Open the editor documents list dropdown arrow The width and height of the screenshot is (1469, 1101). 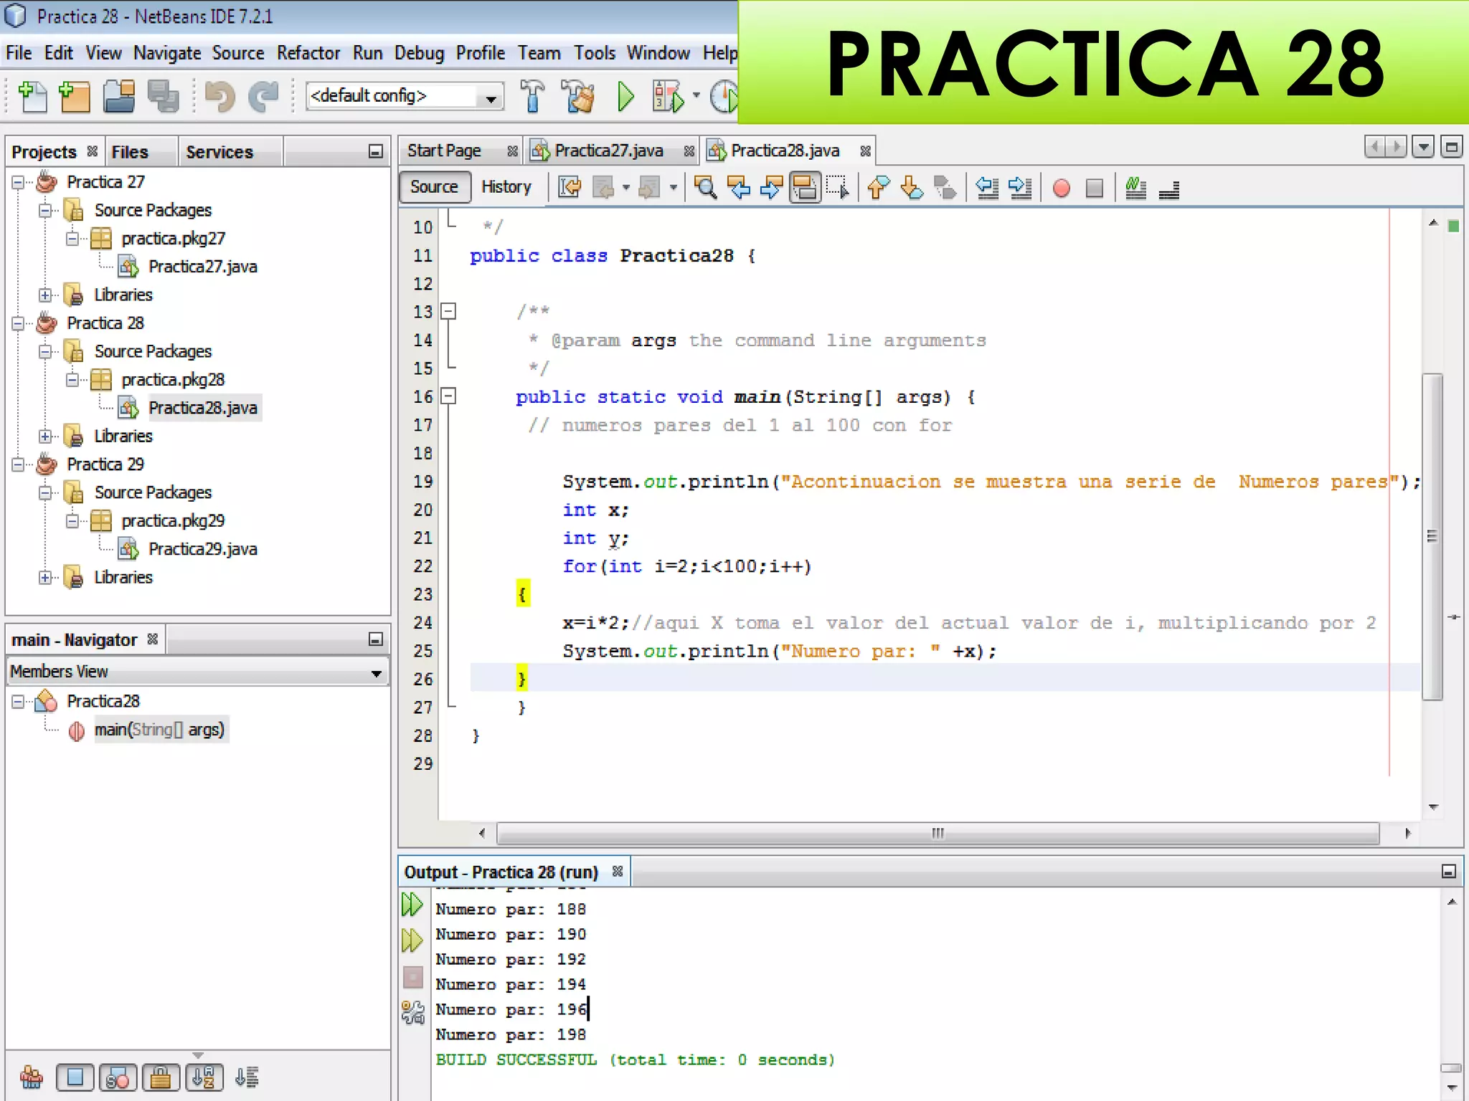pos(1423,147)
